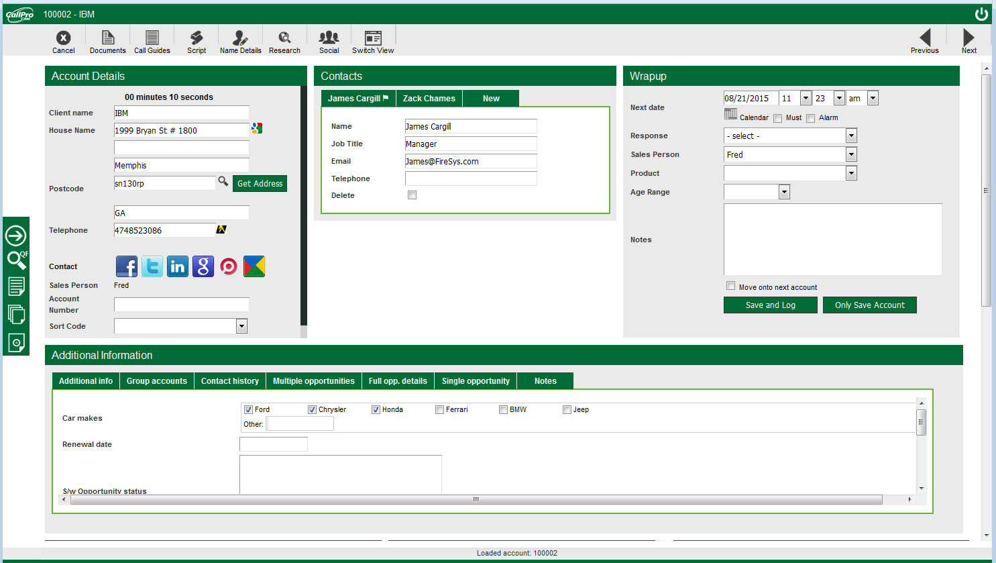This screenshot has width=996, height=563.
Task: Enable the Must checkbox
Action: point(777,118)
